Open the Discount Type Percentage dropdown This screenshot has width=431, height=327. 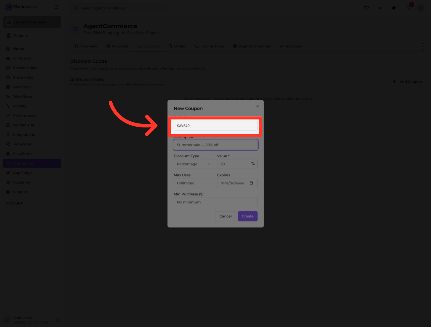pyautogui.click(x=194, y=164)
